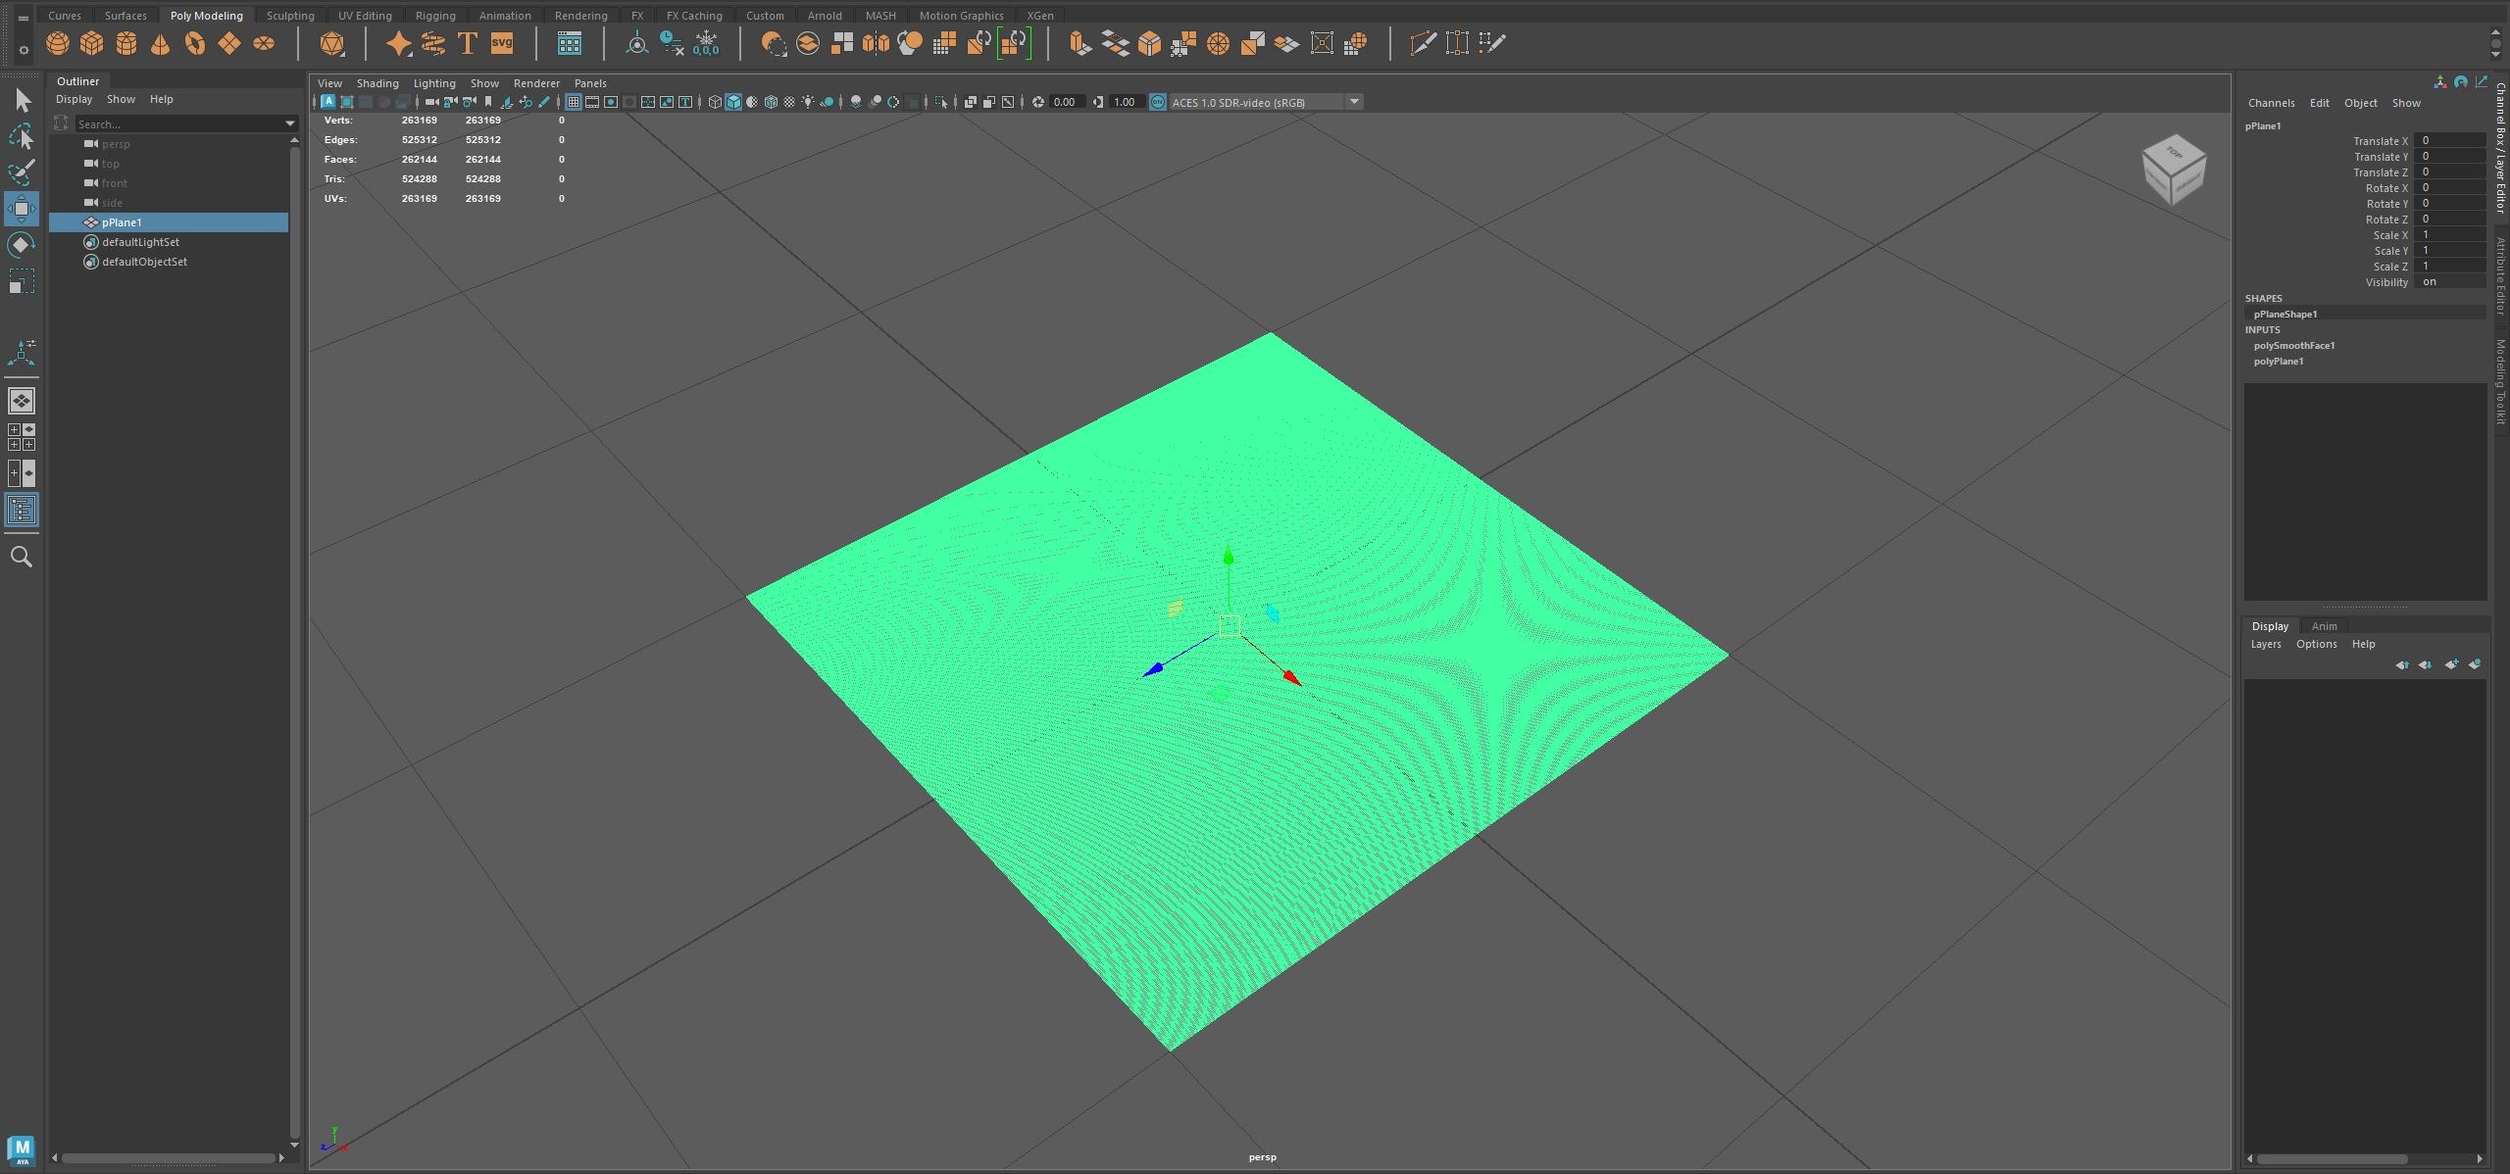Open the Multi-Cut tool shelf icon
The height and width of the screenshot is (1174, 2510).
(1423, 43)
